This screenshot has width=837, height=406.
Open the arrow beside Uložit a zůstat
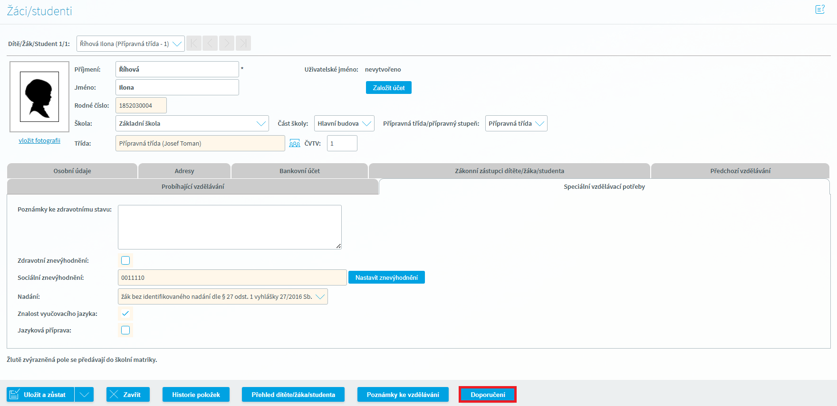point(84,395)
